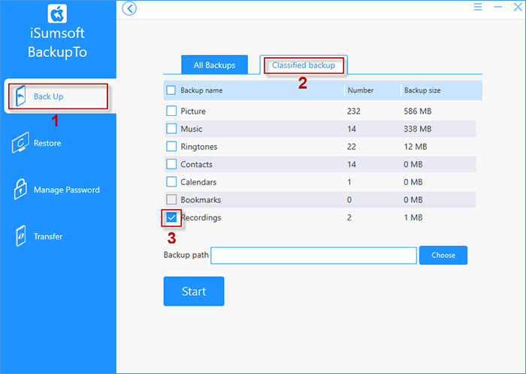Select the Ringtones row label

pyautogui.click(x=199, y=147)
